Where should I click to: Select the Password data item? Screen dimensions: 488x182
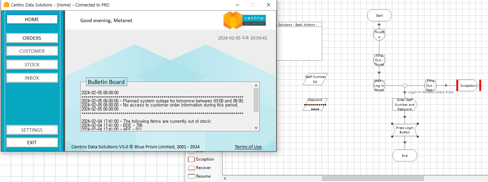tap(315, 104)
